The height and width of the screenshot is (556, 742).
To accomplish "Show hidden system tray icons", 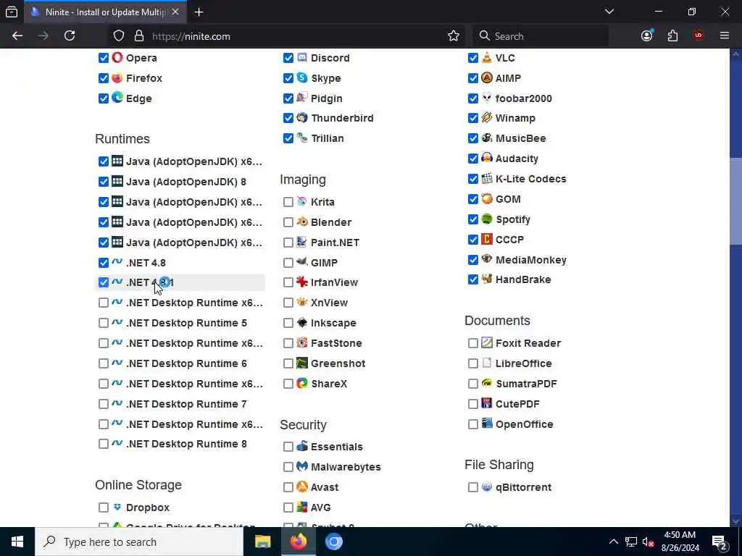I will click(613, 542).
